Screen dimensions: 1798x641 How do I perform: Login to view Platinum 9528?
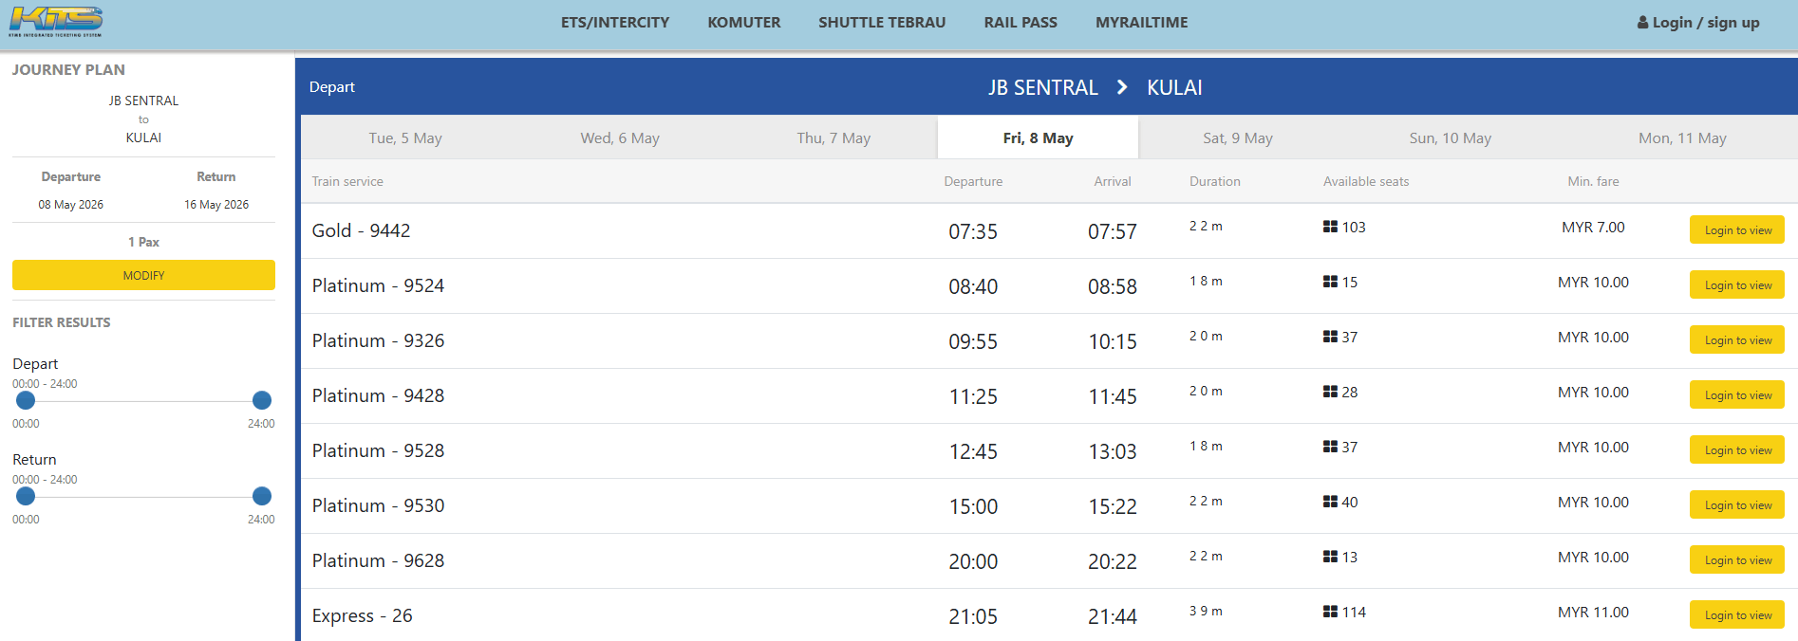pyautogui.click(x=1737, y=449)
